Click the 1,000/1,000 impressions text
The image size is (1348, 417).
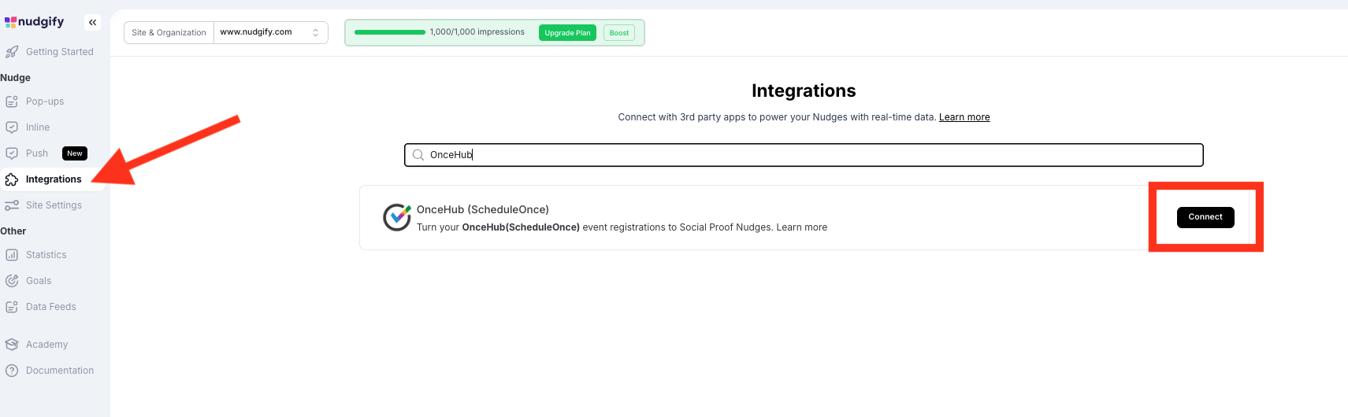tap(477, 32)
